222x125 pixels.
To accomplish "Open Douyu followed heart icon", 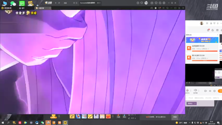I will [x=142, y=3].
